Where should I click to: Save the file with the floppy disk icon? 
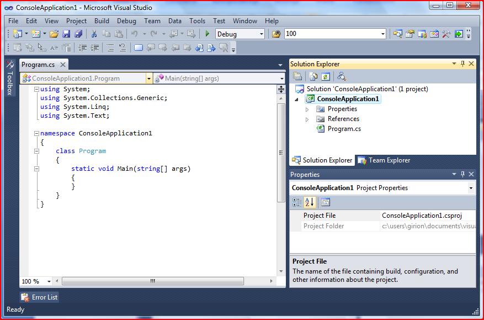click(66, 34)
